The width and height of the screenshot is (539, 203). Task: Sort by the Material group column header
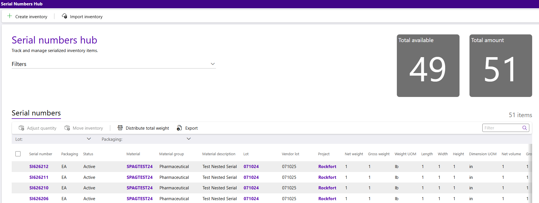tap(171, 154)
